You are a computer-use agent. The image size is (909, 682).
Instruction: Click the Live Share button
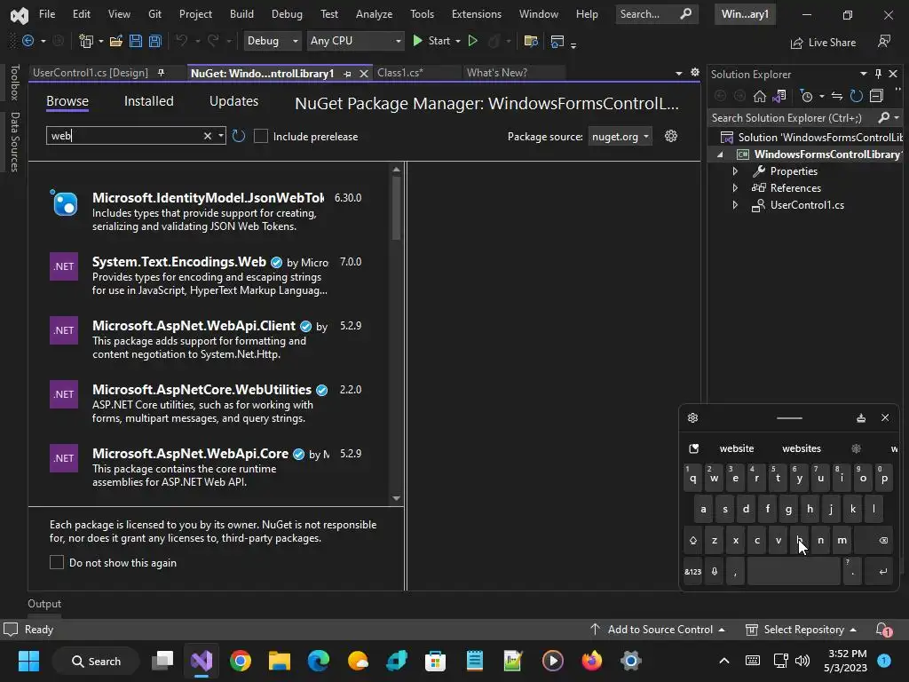pyautogui.click(x=823, y=43)
